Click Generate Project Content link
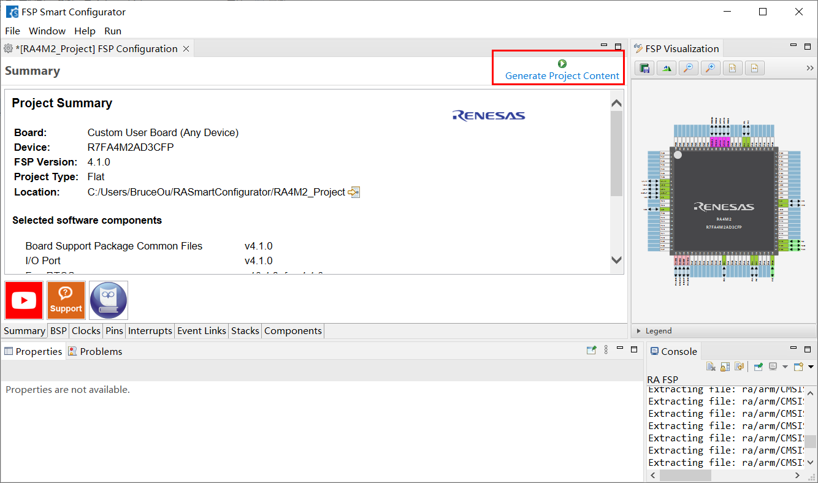 562,76
